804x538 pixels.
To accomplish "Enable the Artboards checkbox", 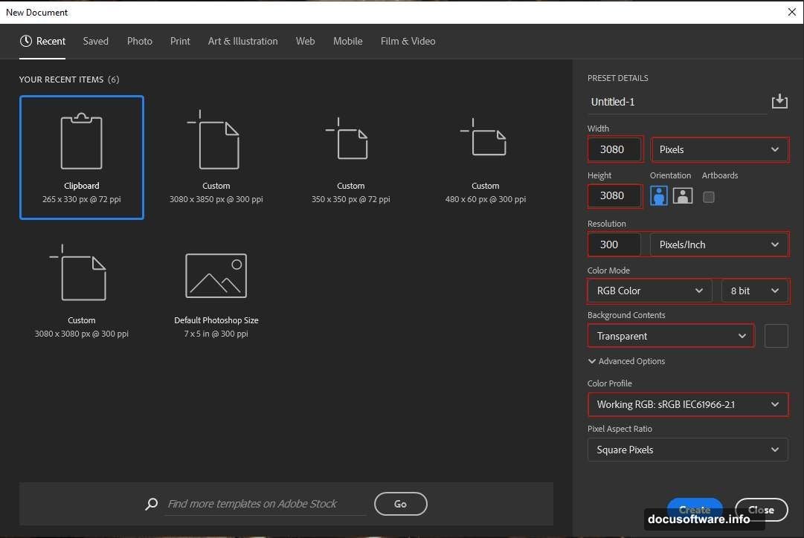I will [709, 197].
